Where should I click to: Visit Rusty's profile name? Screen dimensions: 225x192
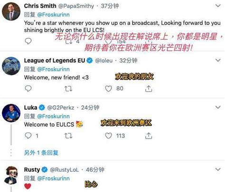point(32,170)
